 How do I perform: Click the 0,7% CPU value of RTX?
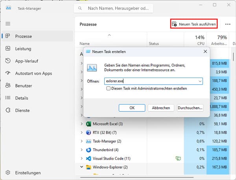(201, 132)
